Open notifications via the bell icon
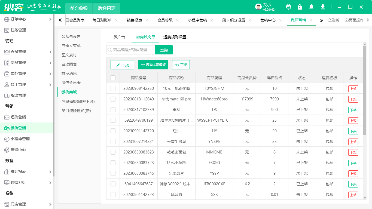 (311, 7)
